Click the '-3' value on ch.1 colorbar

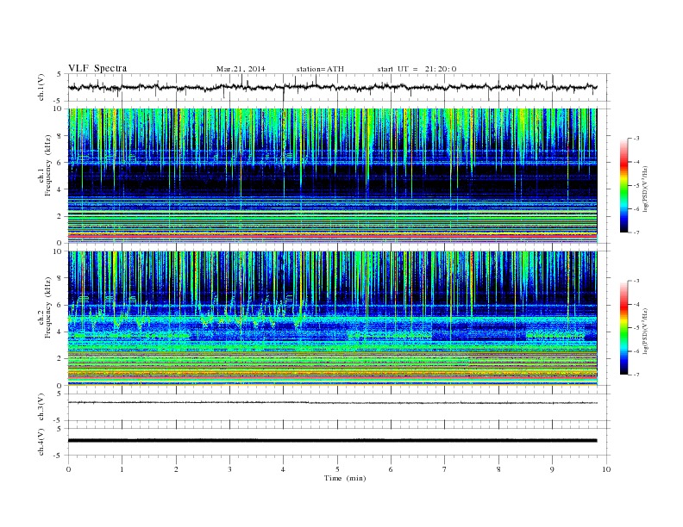[x=636, y=139]
